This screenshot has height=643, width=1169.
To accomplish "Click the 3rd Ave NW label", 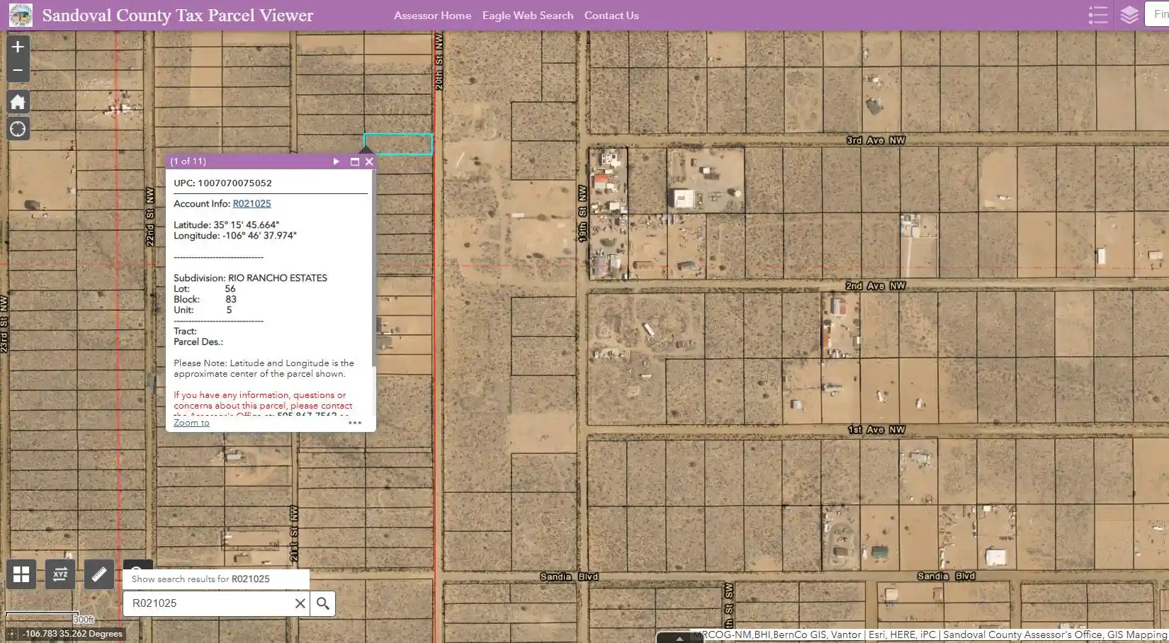I will [x=876, y=140].
